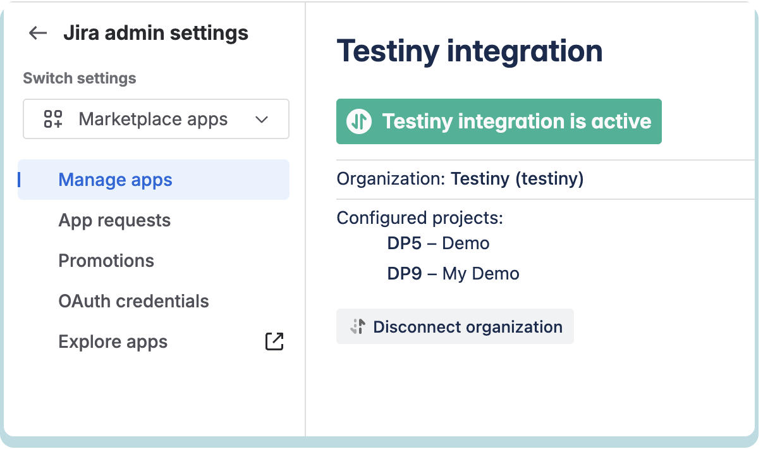Open Explore apps via external link icon
Viewport: 775px width, 449px height.
[x=274, y=341]
